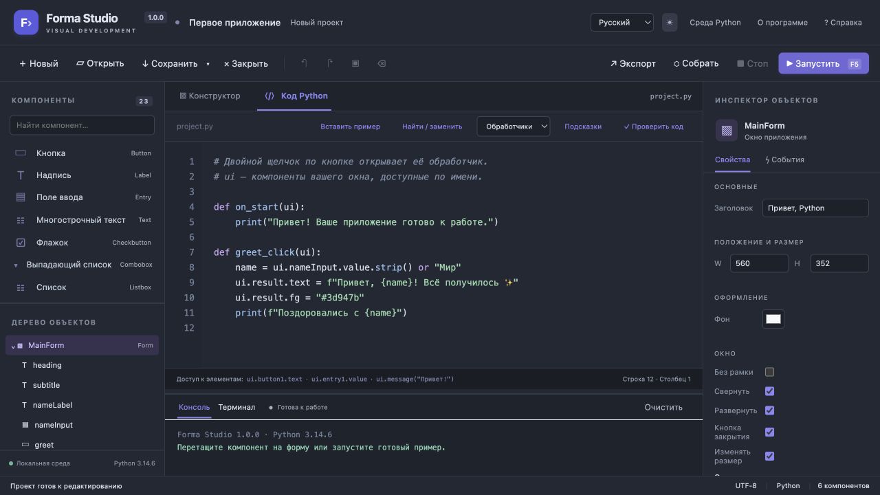Open the Обработчики handlers dropdown

click(x=514, y=126)
